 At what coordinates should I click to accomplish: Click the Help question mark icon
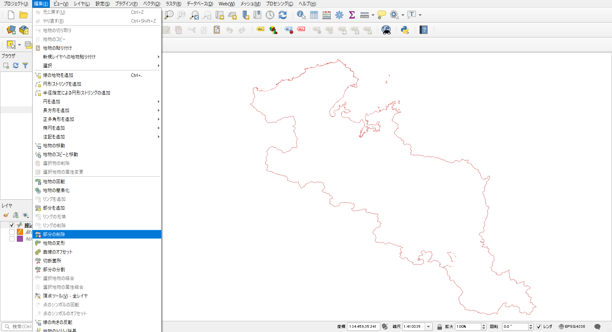pyautogui.click(x=424, y=30)
